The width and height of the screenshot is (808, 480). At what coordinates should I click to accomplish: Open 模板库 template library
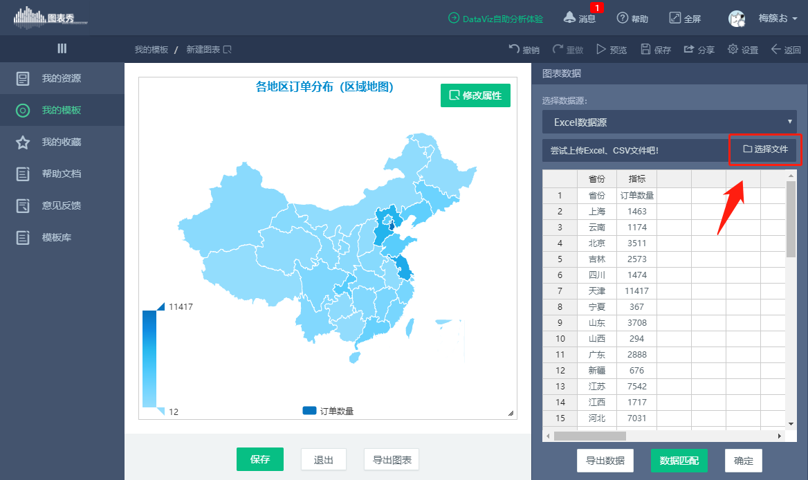(62, 237)
